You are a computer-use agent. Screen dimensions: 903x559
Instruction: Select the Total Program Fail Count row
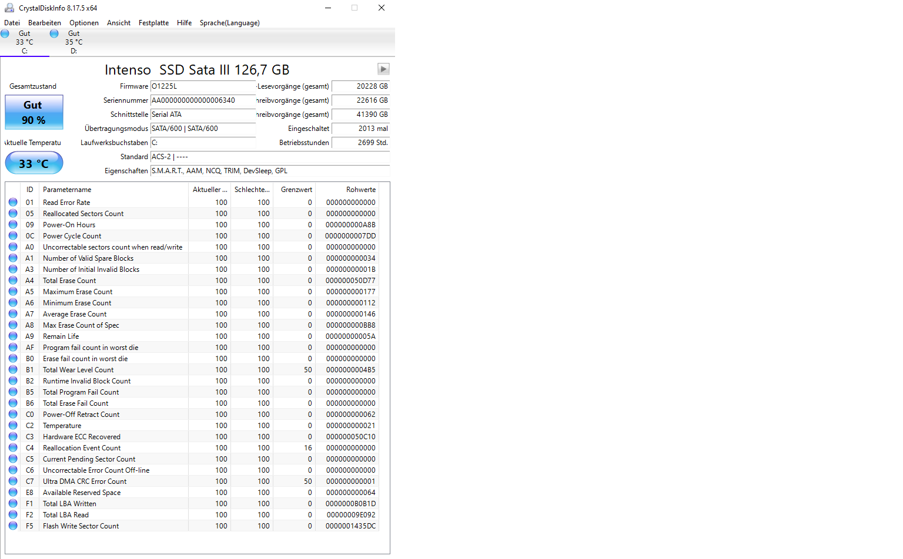(x=193, y=392)
